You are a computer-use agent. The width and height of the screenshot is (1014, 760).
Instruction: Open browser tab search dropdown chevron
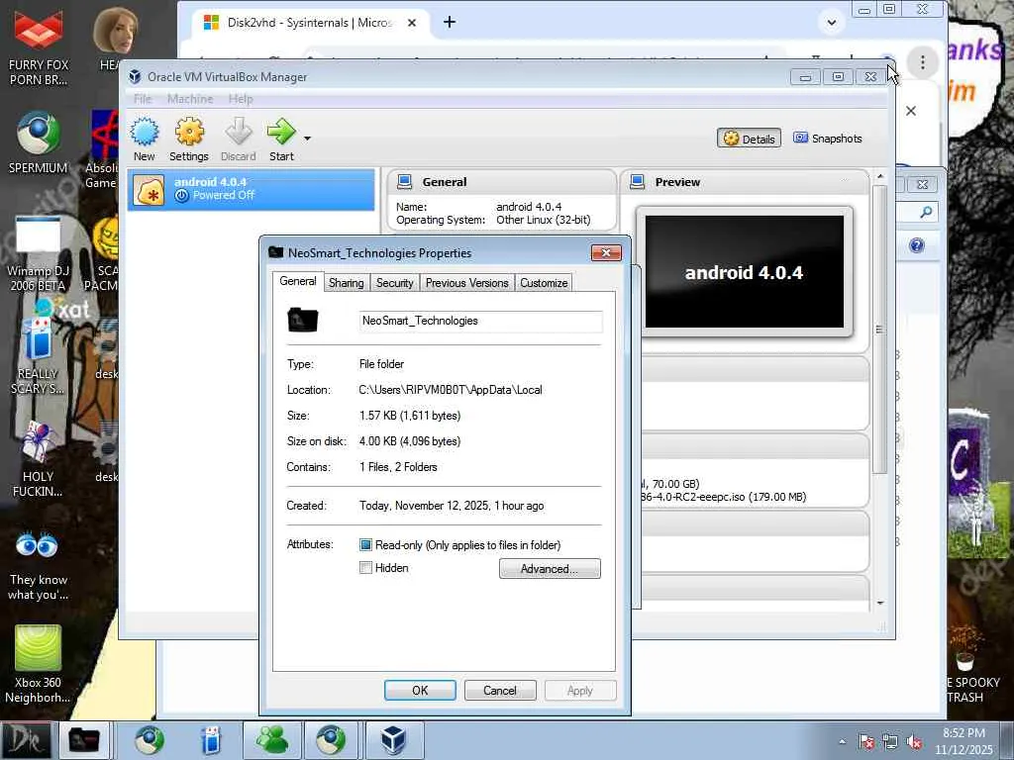click(x=832, y=23)
